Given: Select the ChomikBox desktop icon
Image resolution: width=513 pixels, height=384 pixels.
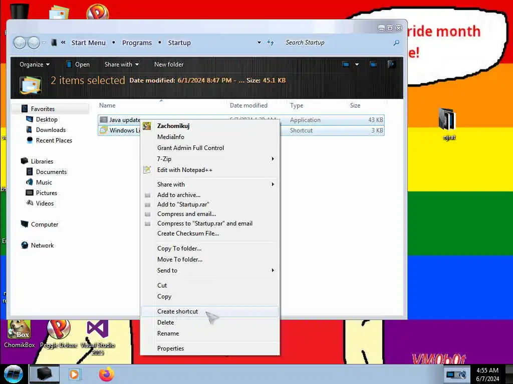Looking at the screenshot, I should point(20,333).
